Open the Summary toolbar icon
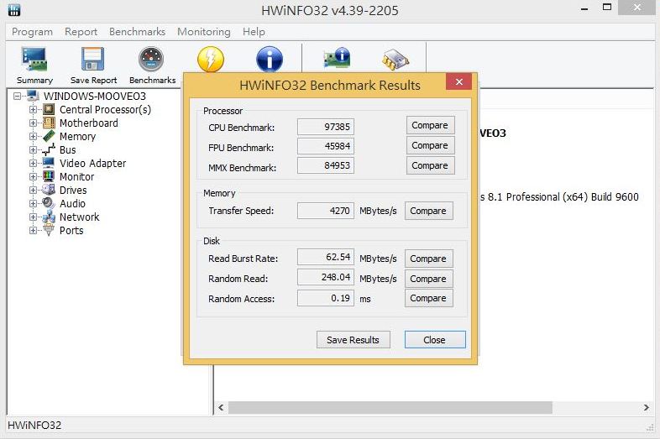 (x=34, y=60)
